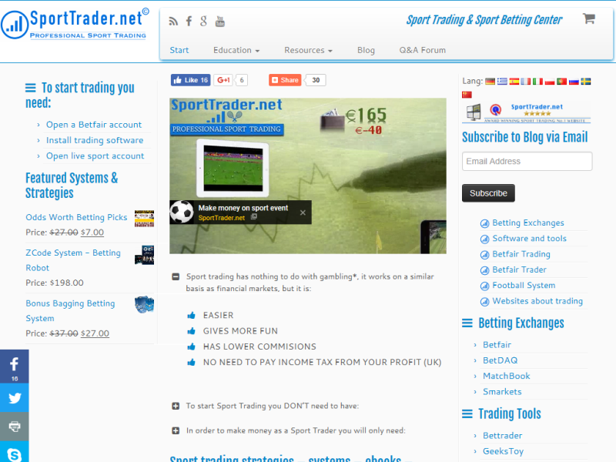Open the Smarkets exchange link

pos(502,392)
